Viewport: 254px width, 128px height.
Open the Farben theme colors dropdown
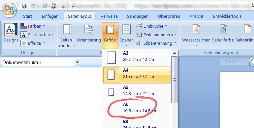33,26
